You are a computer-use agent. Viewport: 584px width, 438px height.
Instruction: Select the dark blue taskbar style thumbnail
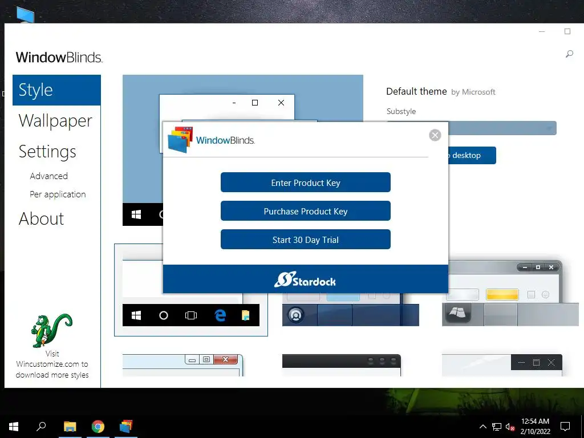[x=351, y=310]
